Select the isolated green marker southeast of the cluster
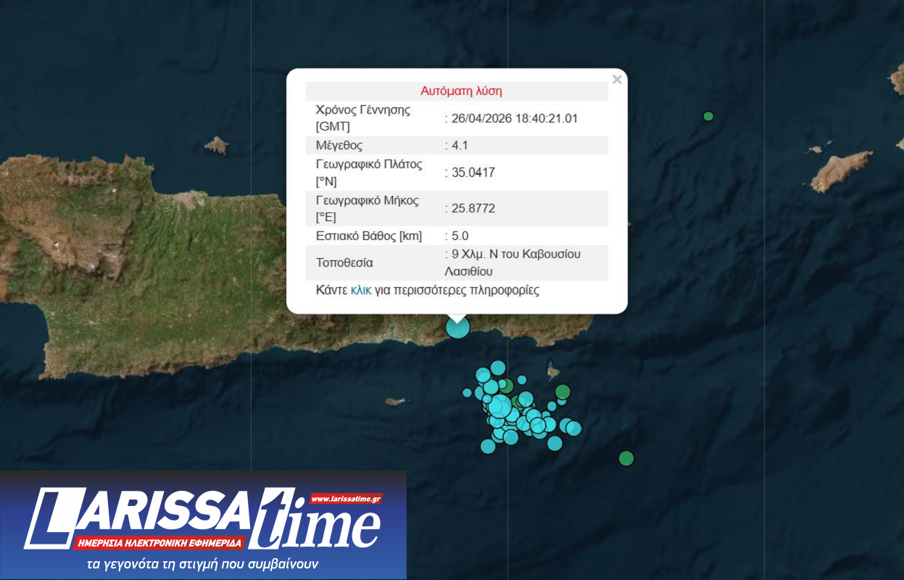The height and width of the screenshot is (580, 904). click(x=626, y=458)
